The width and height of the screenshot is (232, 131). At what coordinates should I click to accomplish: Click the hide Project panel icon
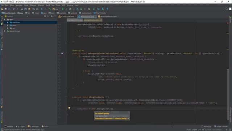(55, 16)
